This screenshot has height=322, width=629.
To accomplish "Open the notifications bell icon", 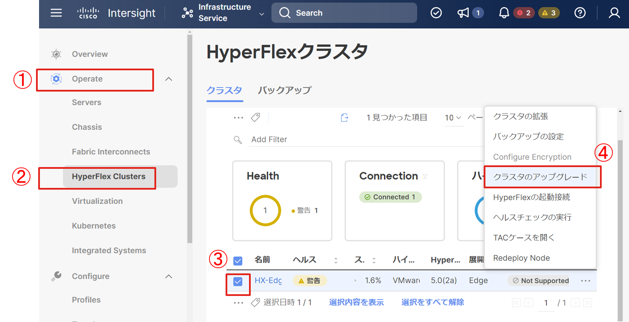I will 504,13.
